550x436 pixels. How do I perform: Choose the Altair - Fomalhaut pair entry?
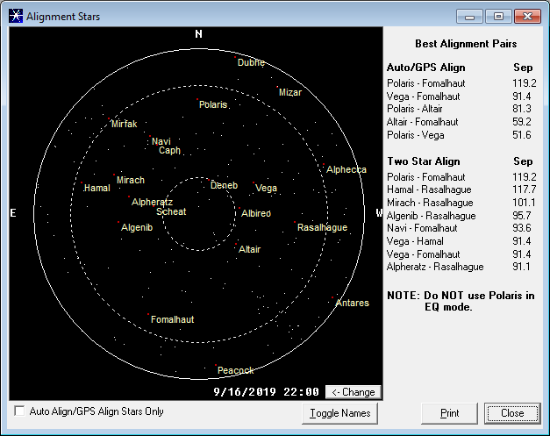point(423,122)
